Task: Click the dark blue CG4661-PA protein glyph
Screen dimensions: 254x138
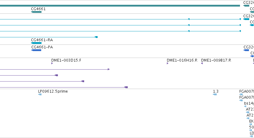Action: [36, 50]
